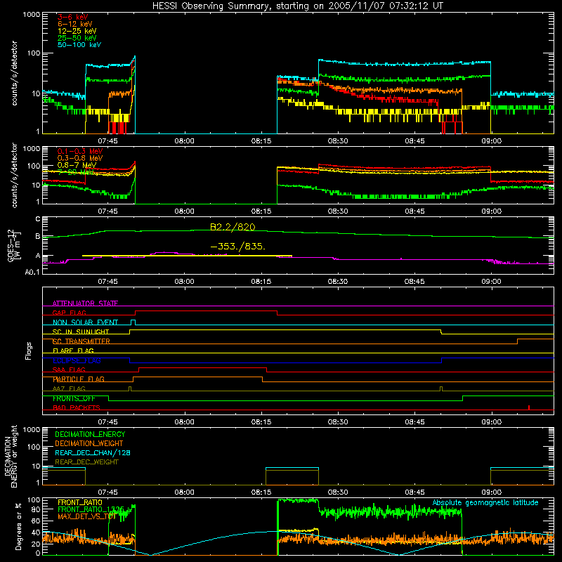562x562 pixels.
Task: Click the Degrees or % axis label
Action: click(18, 526)
